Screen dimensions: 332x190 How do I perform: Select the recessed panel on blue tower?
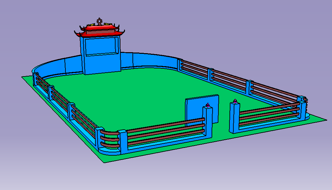pyautogui.click(x=101, y=46)
